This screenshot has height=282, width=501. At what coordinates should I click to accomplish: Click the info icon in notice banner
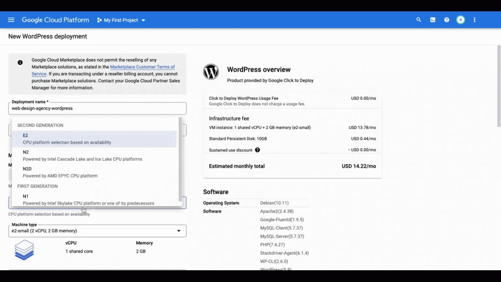tap(20, 63)
